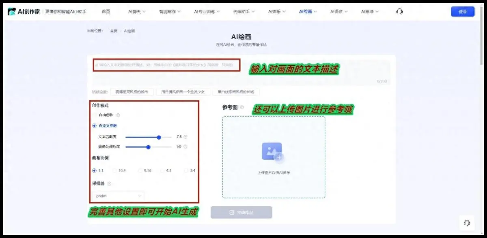Expand the 智能写作 menu

tap(170, 12)
